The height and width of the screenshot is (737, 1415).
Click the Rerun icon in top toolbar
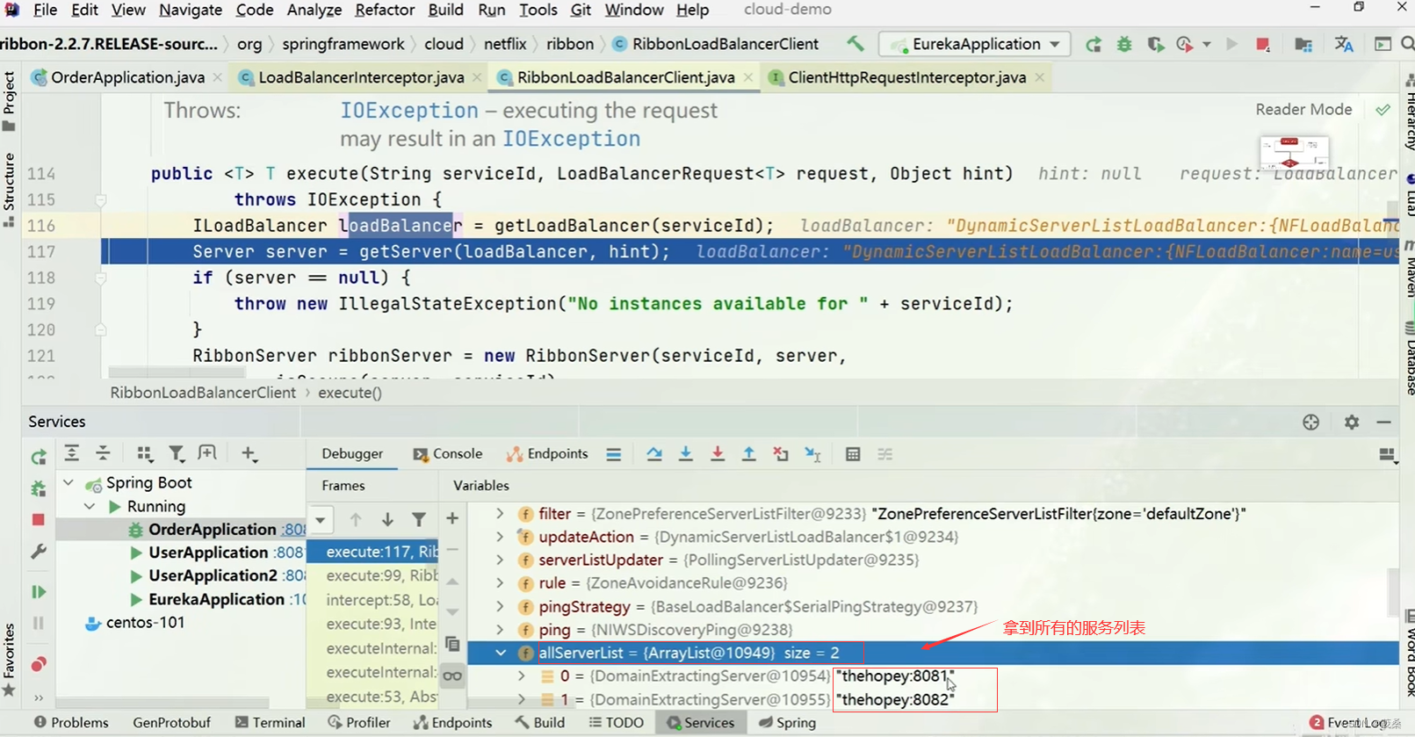[1094, 44]
